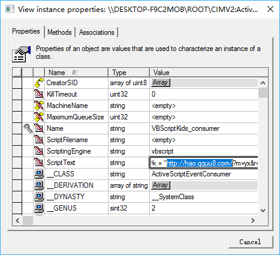Click the vertical scrollbar up arrow
This screenshot has height=255, width=280.
coord(263,83)
